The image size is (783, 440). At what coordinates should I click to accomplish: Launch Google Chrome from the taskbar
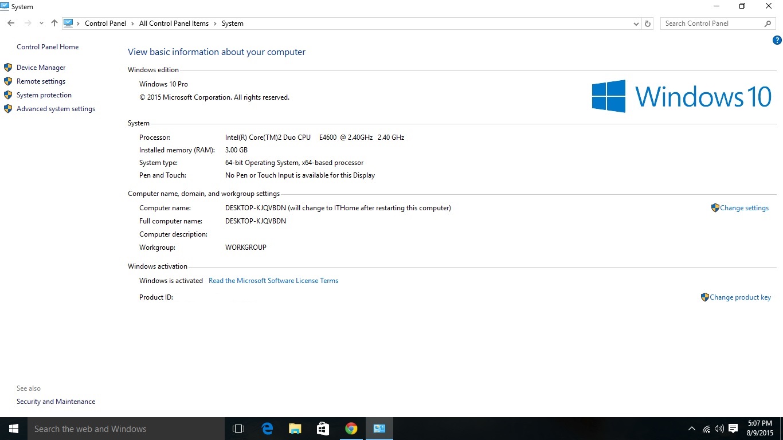351,429
